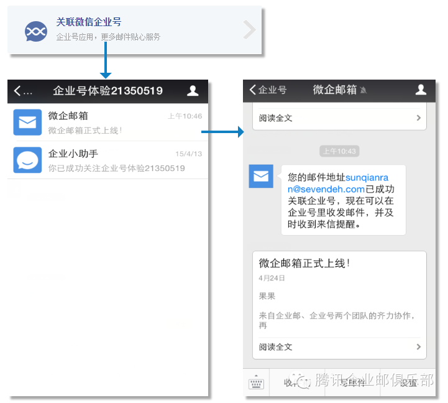Open the sunqianran@sevendeh.com email link
448x403 pixels.
tap(338, 183)
